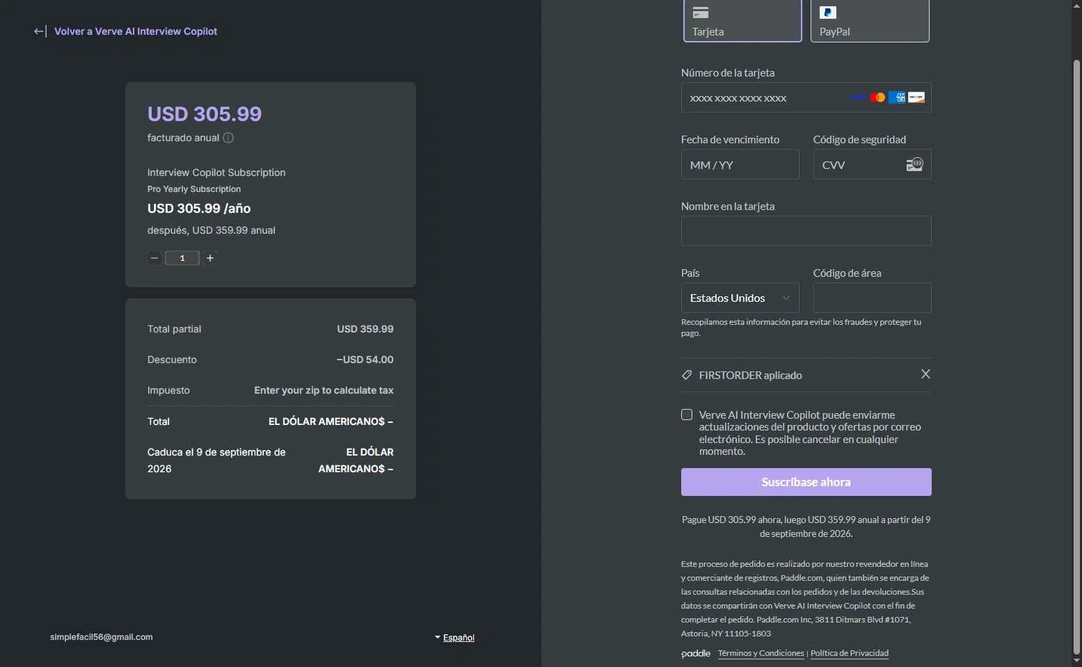Click the coupon tag icon beside FIRSTORDER
This screenshot has width=1082, height=667.
[x=687, y=375]
